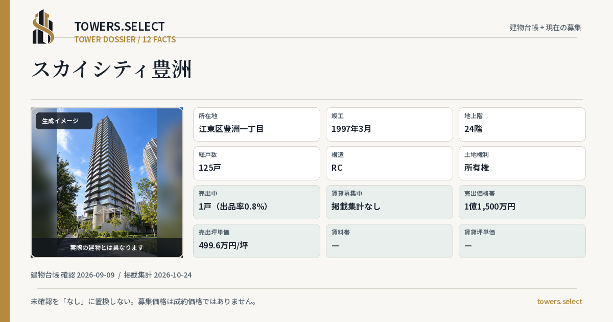Click the 未確認を「なし」に置換しない disclaimer note
The width and height of the screenshot is (613, 322).
(x=144, y=302)
